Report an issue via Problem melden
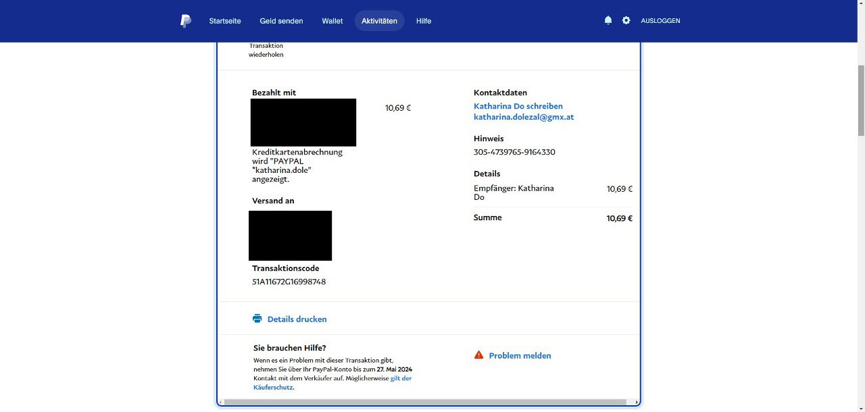The width and height of the screenshot is (865, 412). click(x=520, y=355)
